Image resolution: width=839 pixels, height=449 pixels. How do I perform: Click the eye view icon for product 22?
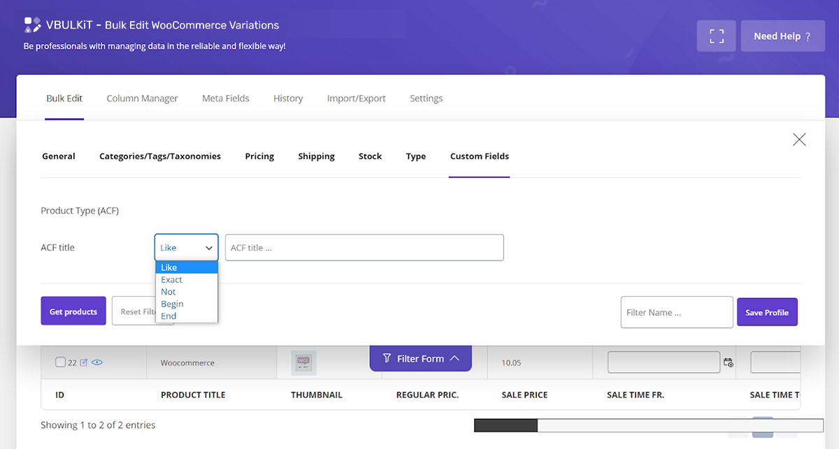97,362
